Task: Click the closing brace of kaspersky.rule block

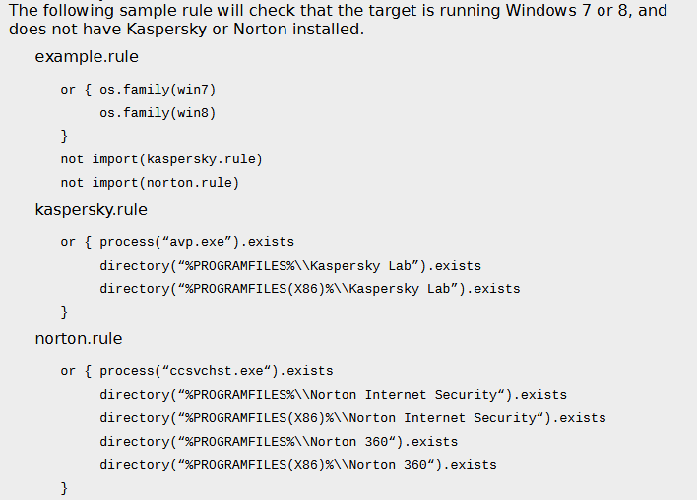Action: click(x=64, y=312)
